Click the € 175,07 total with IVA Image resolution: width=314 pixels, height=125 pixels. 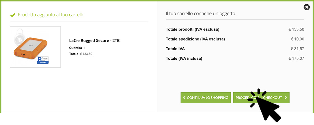click(x=296, y=59)
